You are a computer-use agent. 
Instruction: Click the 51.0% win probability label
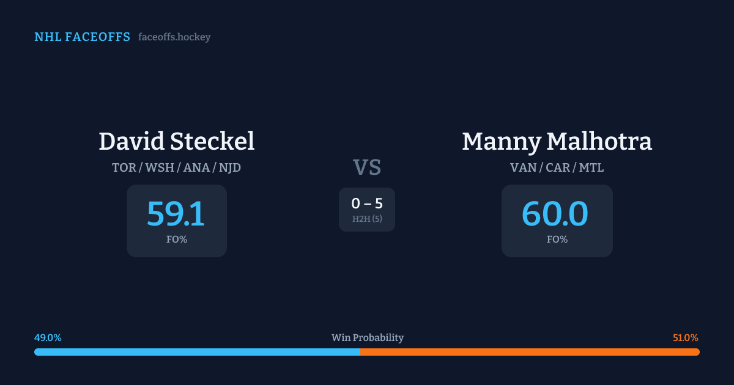(685, 338)
